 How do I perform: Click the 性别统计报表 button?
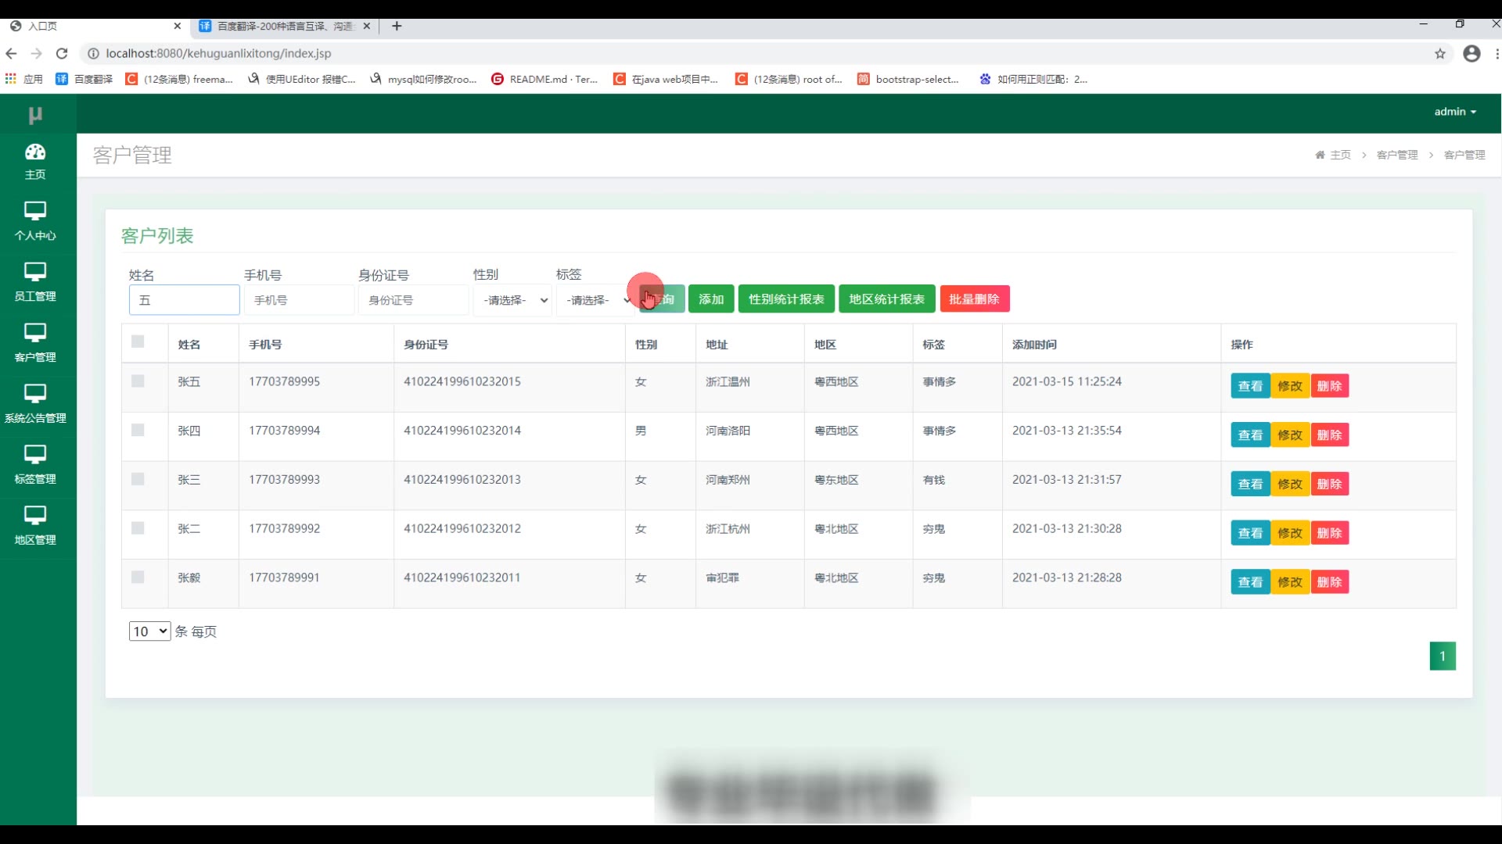tap(785, 299)
